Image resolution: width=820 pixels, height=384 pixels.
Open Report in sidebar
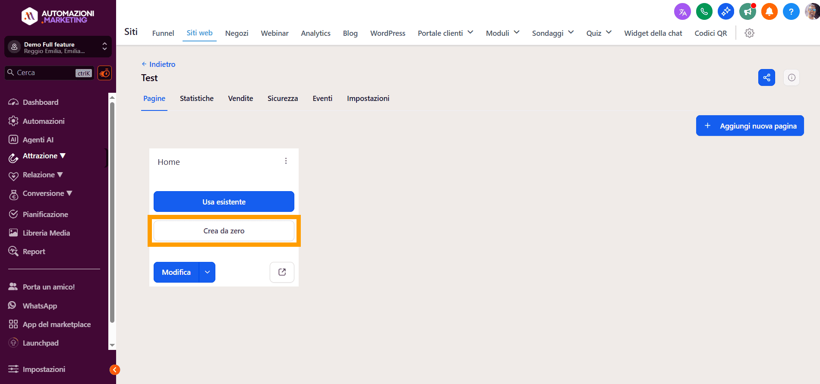[34, 252]
